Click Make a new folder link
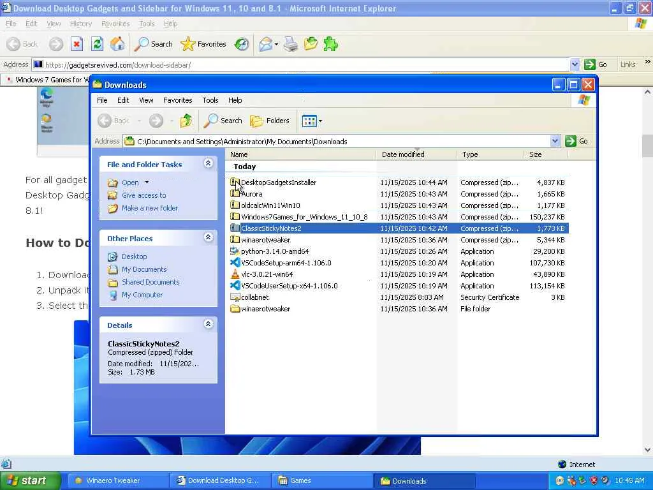 [x=150, y=208]
